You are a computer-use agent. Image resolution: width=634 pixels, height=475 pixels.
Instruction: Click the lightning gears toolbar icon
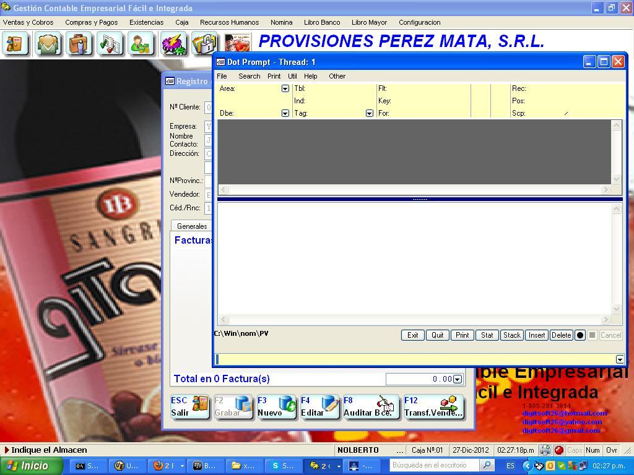click(x=173, y=44)
